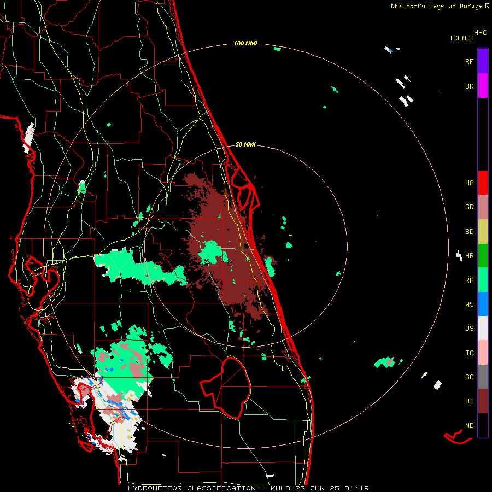Image resolution: width=492 pixels, height=492 pixels.
Task: Click the HA red legend swatch
Action: click(x=483, y=183)
